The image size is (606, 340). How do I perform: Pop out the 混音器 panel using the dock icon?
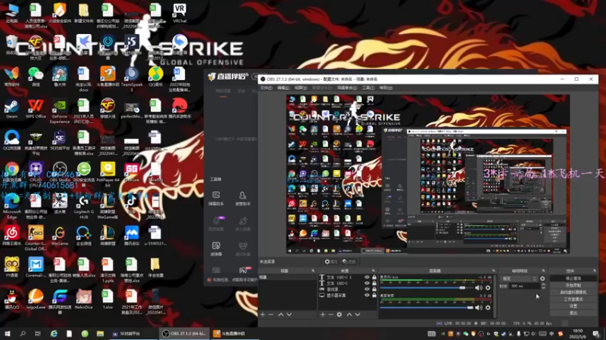494,270
